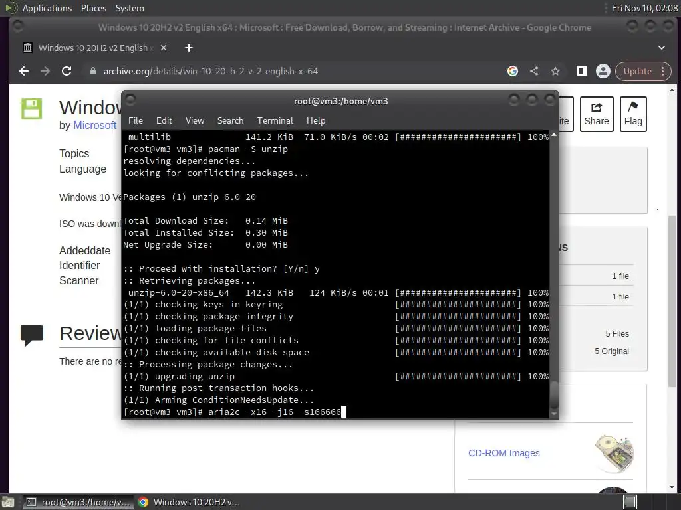Open the Places menu in the top panel
The image size is (681, 510).
coord(94,8)
